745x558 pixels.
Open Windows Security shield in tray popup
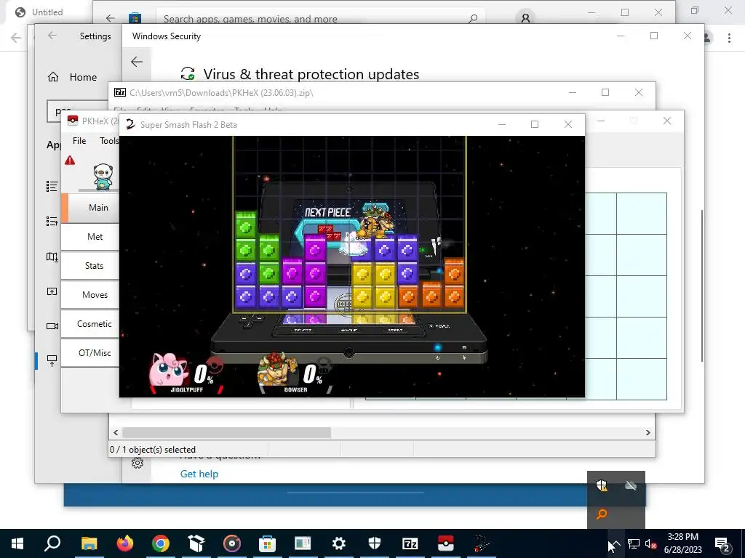point(602,485)
